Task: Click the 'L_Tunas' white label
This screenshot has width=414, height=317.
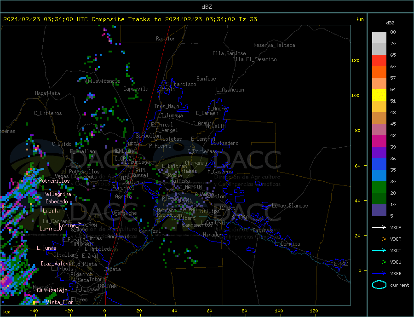Action: click(x=46, y=248)
